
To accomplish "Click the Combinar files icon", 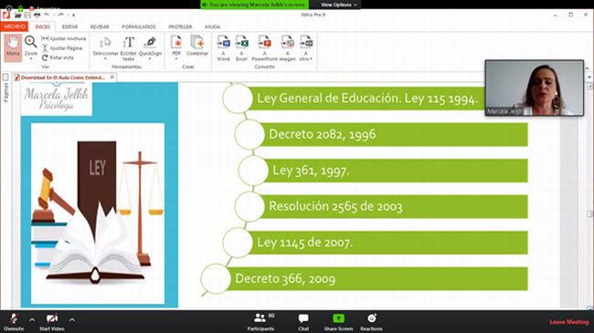I will (197, 46).
